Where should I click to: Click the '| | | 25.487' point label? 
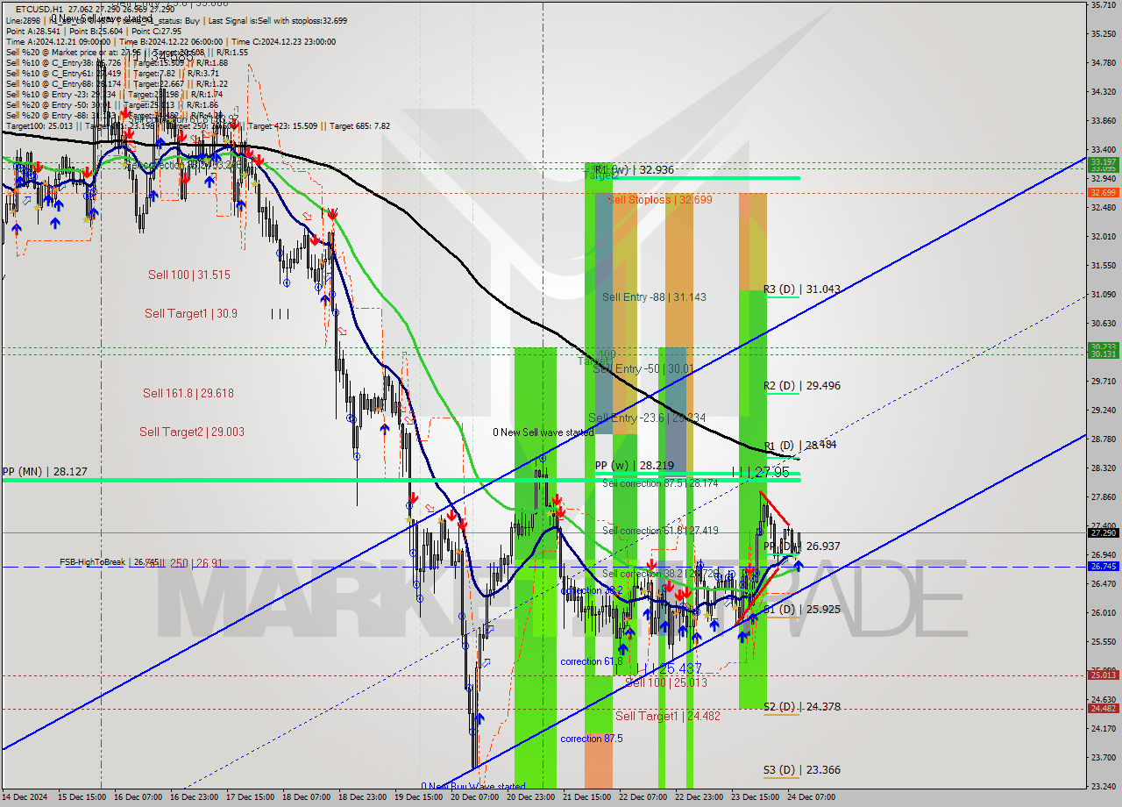click(x=671, y=668)
